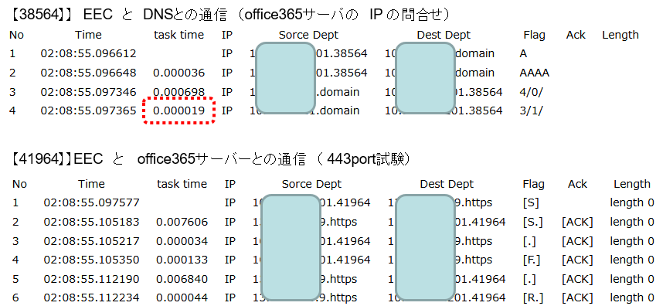Click timestamp 02:08:55.105217
Screen dimensions: 656x306
point(92,241)
